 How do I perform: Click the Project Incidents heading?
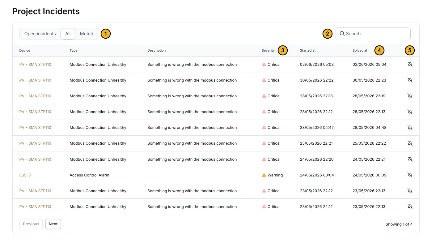click(x=46, y=11)
